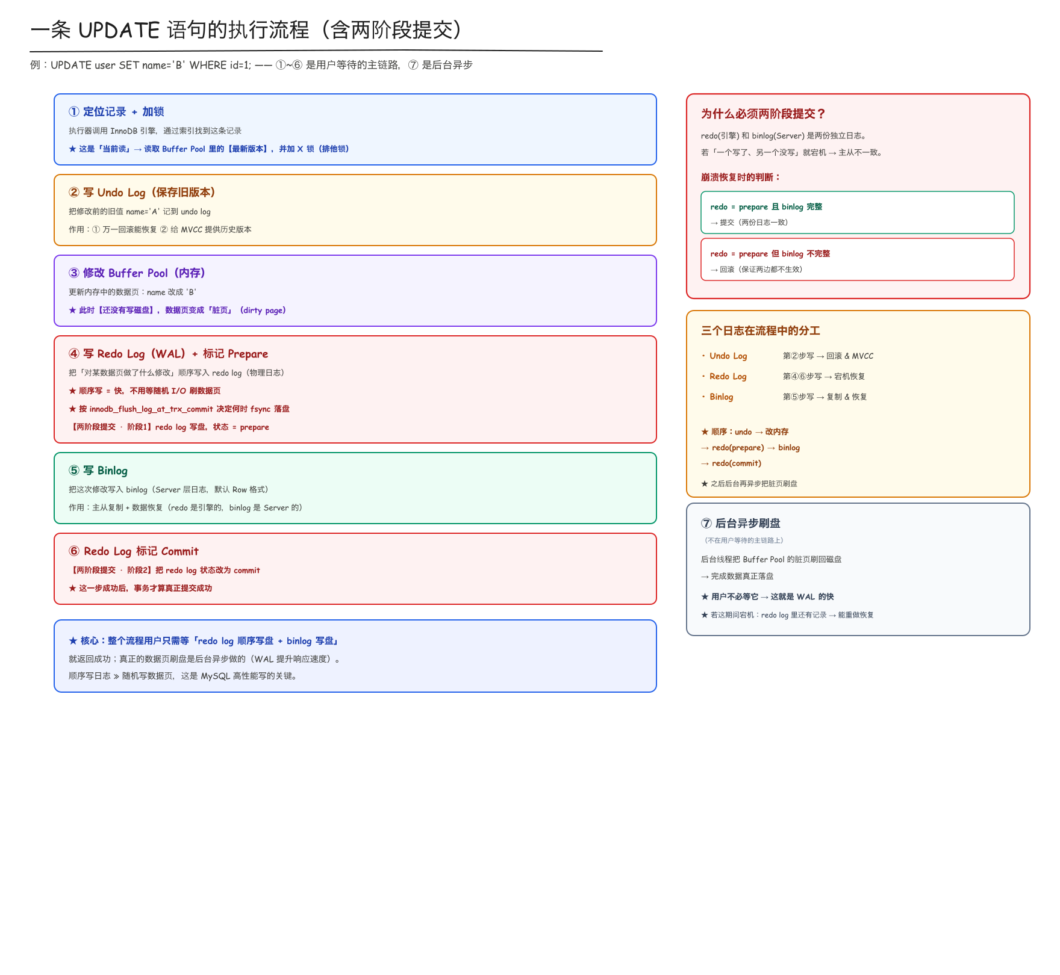Click the result "→ 回滚（保证两边都不生效）"
Screen dimensions: 1060x975
(756, 269)
